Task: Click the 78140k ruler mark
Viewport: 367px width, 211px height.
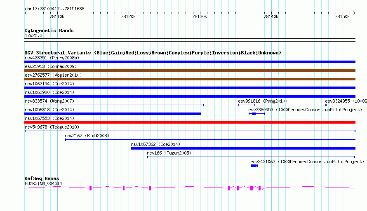Action: click(271, 16)
